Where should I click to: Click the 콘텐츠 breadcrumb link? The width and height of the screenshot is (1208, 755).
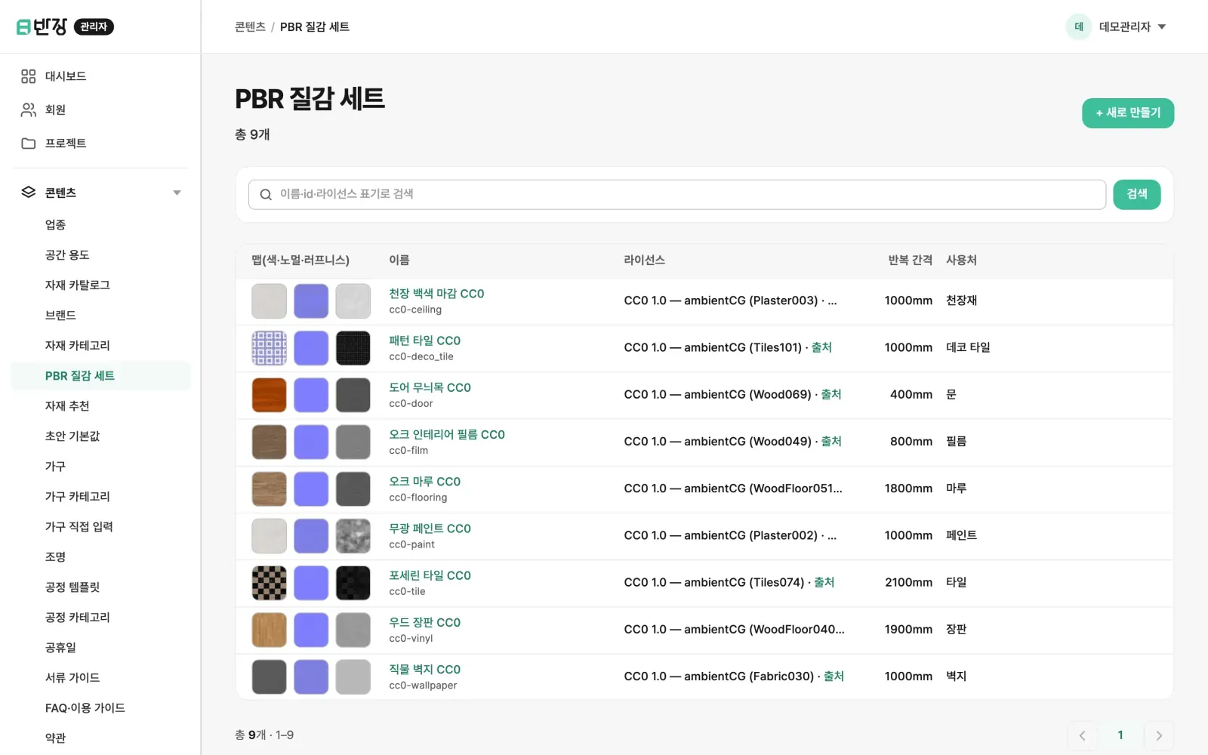click(x=250, y=27)
